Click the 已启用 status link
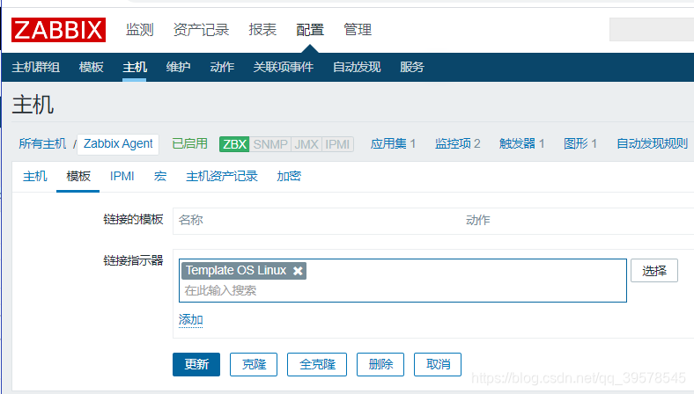The height and width of the screenshot is (394, 694). 189,143
